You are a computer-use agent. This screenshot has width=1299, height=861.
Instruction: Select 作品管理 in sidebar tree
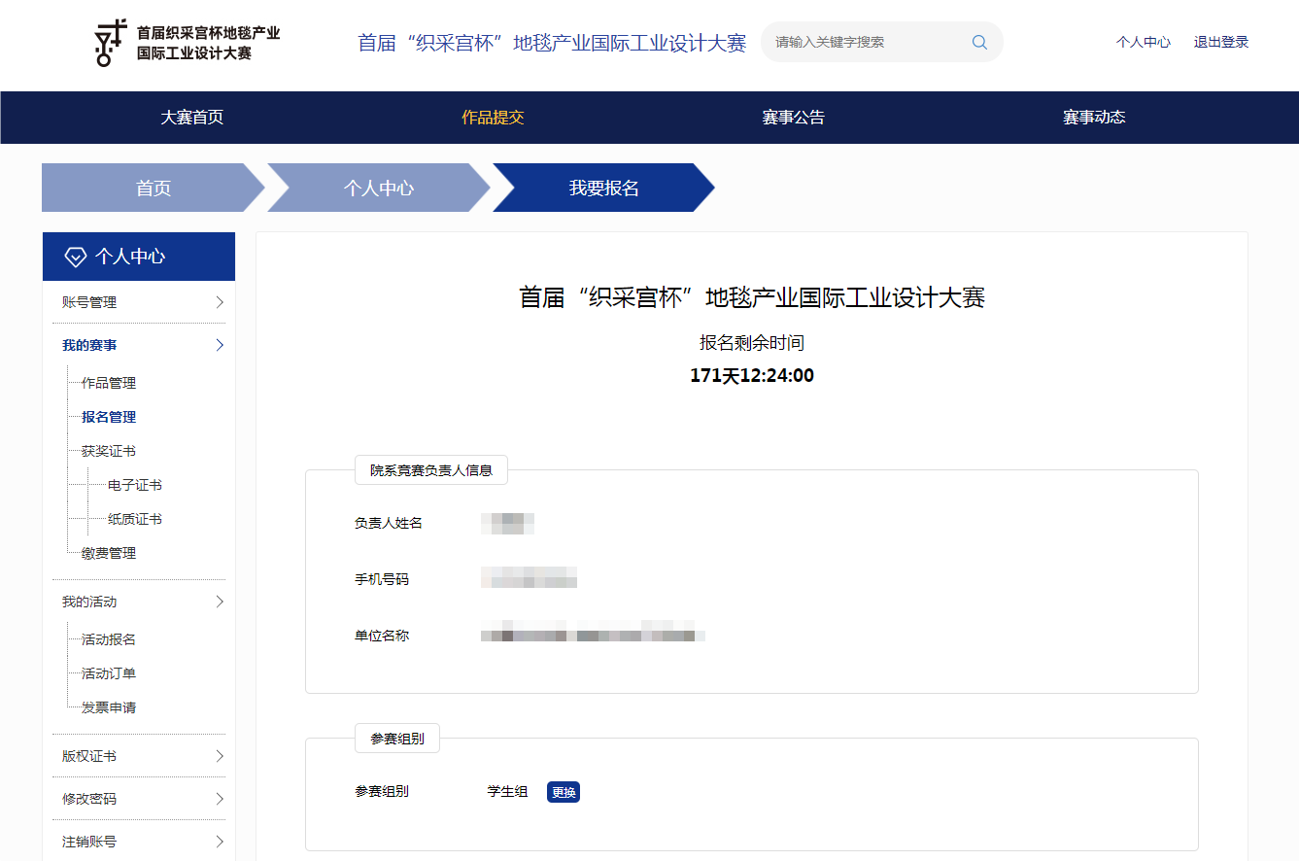108,383
